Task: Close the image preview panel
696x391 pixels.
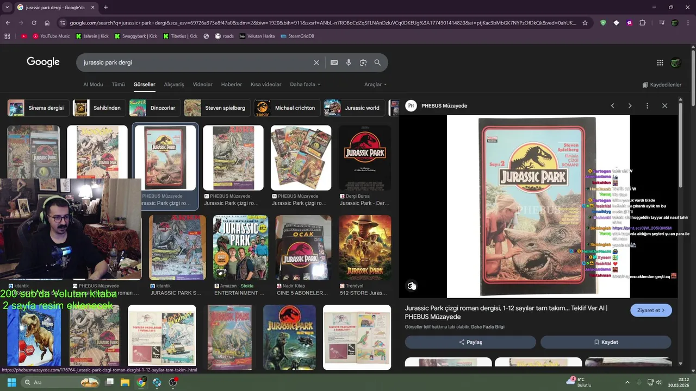Action: [x=664, y=106]
